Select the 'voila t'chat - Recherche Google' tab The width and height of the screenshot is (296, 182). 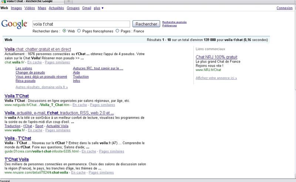(32, 2)
